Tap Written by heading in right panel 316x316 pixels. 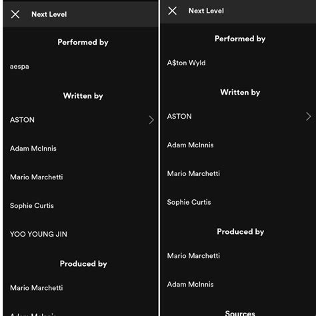coord(240,93)
